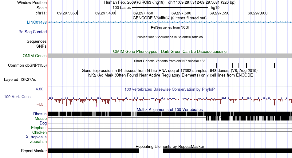Select the Zebrafish alignment label
292x158 pixels.
point(38,142)
